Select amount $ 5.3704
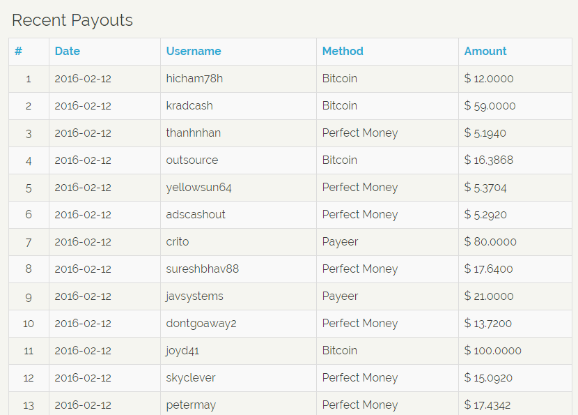Viewport: 578px width, 415px height. point(485,188)
